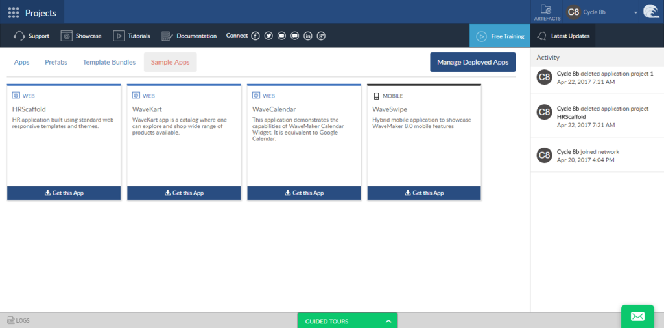Viewport: 664px width, 328px height.
Task: Click avatar beside joined network activity
Action: [544, 155]
